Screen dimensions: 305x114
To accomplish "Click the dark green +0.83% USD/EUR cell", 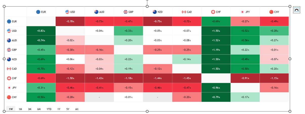I will point(41,31).
